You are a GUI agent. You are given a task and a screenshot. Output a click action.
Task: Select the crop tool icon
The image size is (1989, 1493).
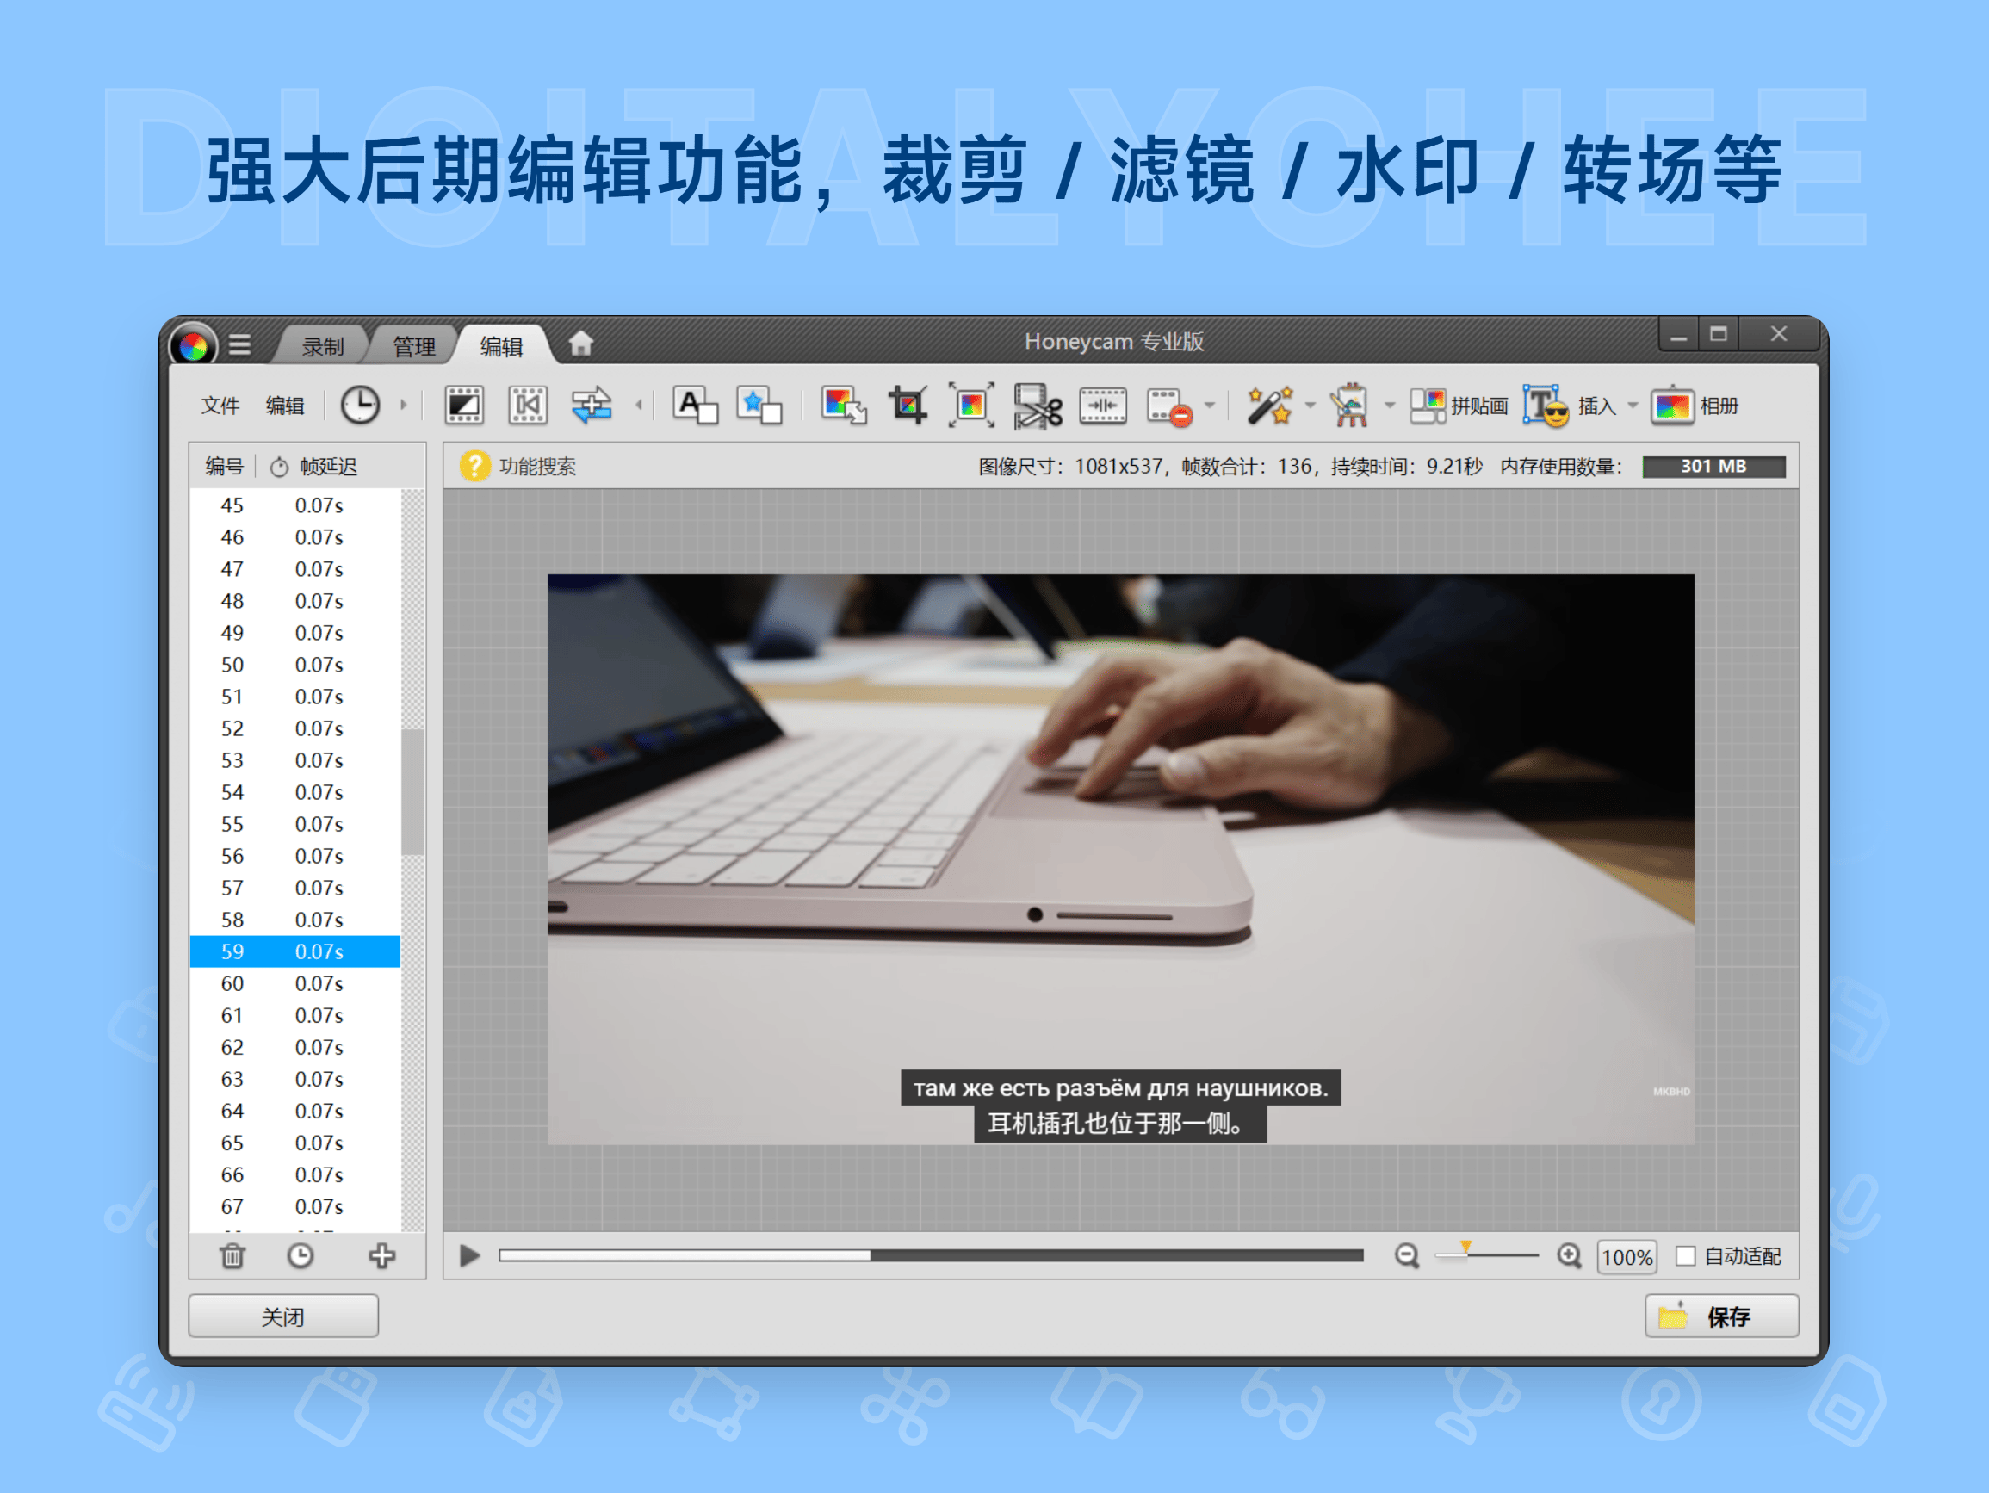pos(908,406)
